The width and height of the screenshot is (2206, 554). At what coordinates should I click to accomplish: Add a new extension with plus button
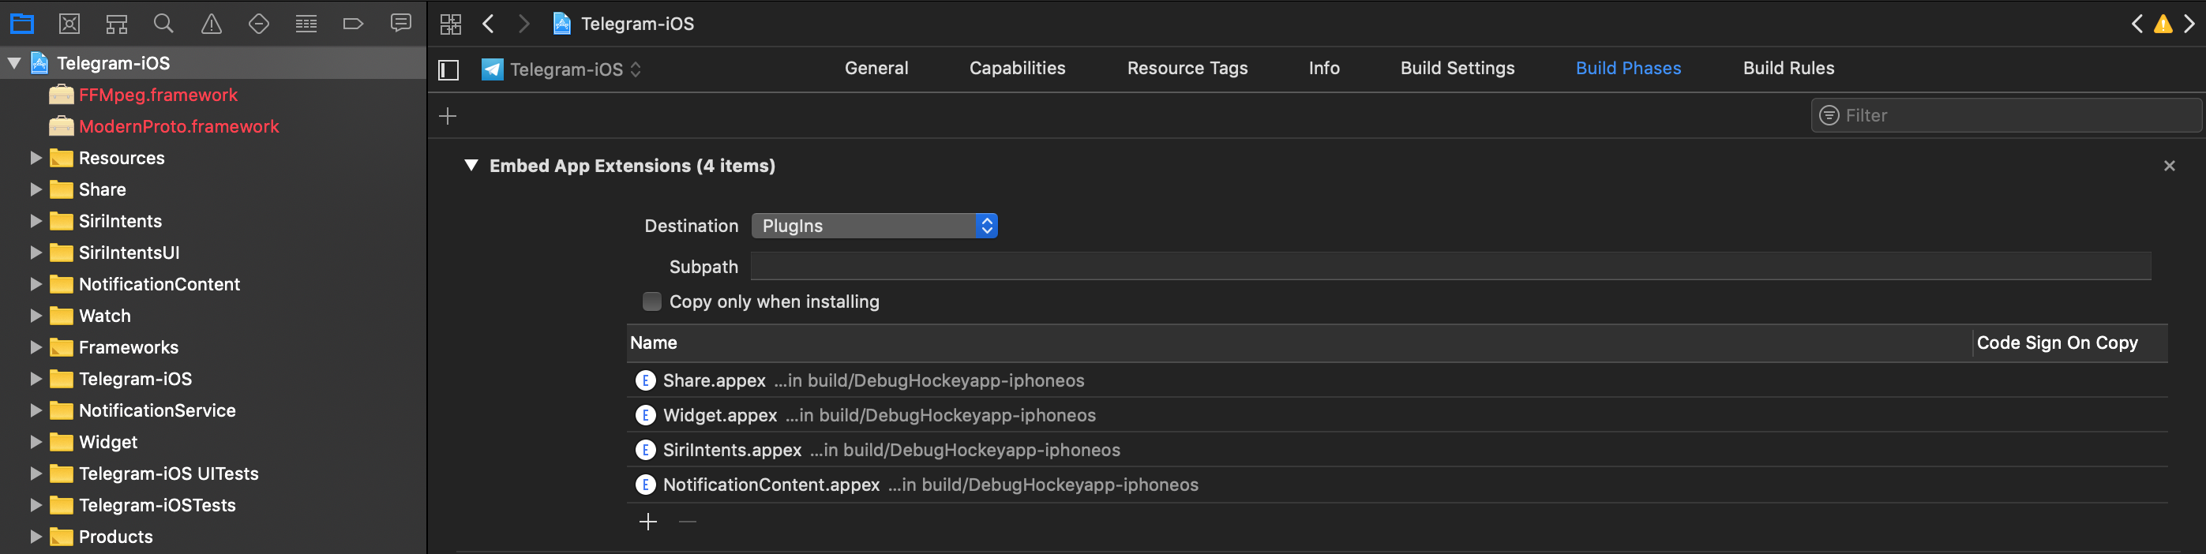click(x=648, y=522)
